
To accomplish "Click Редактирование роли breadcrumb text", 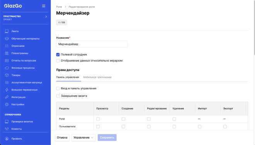I will click(x=82, y=7).
